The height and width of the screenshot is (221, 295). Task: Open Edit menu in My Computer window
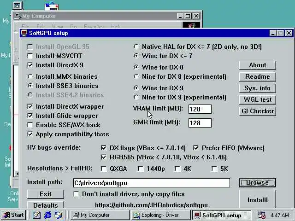(41, 26)
